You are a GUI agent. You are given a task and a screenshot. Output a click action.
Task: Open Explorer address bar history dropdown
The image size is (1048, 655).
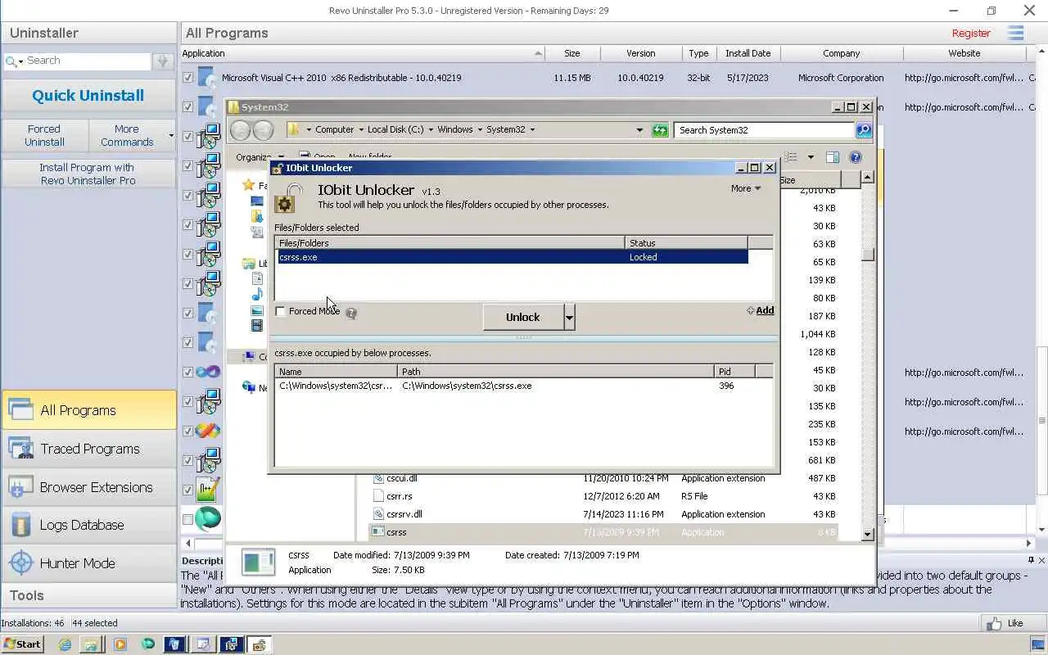pyautogui.click(x=639, y=130)
